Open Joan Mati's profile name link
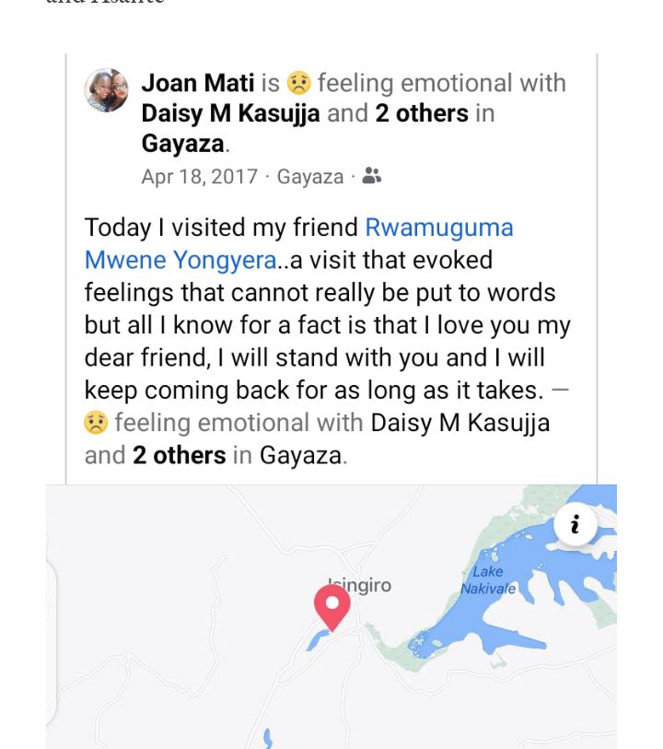Screen dimensions: 663x749 198,83
